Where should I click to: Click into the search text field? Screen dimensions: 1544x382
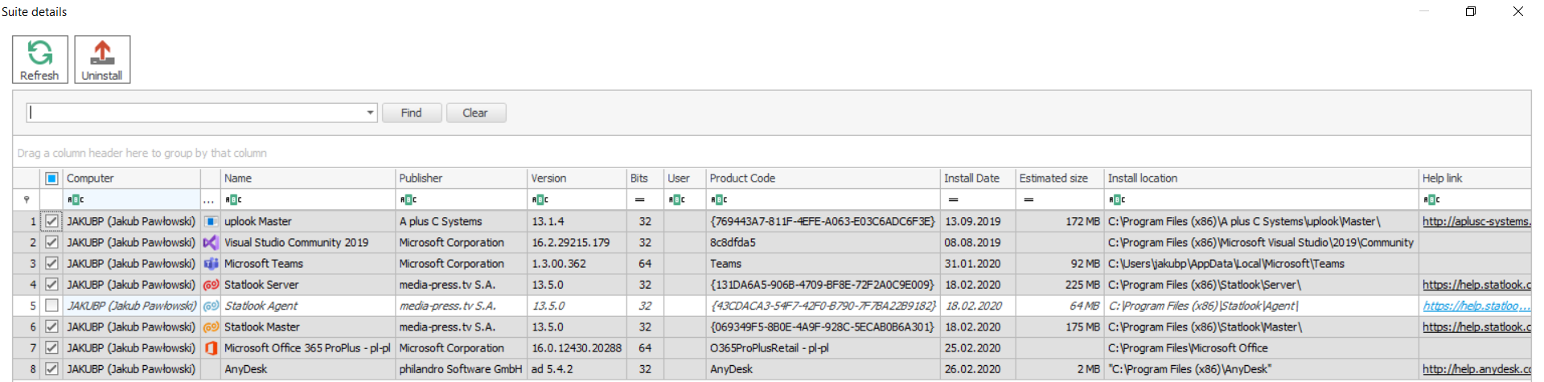coord(195,113)
